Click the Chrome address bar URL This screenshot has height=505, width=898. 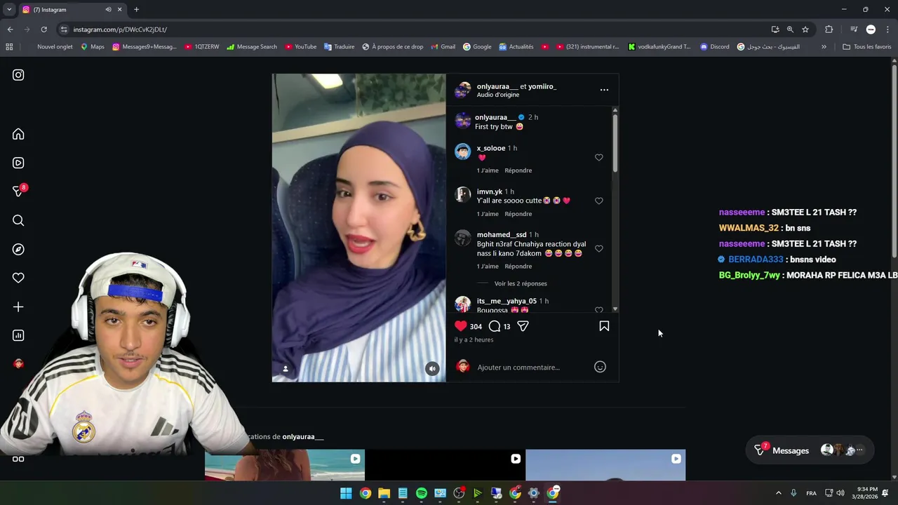click(120, 29)
